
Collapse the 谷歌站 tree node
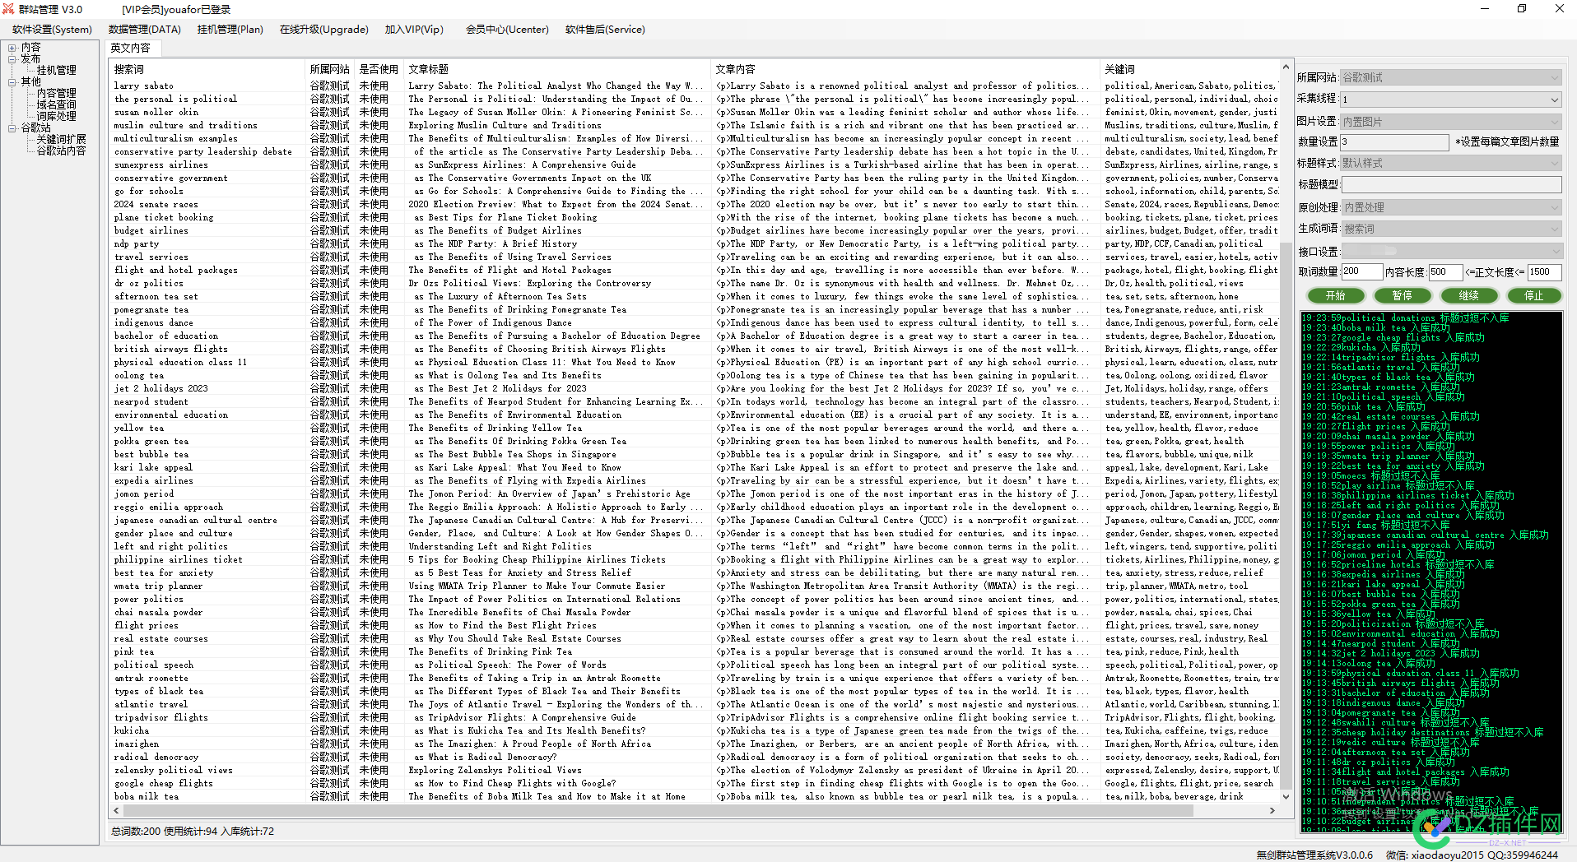(x=12, y=128)
